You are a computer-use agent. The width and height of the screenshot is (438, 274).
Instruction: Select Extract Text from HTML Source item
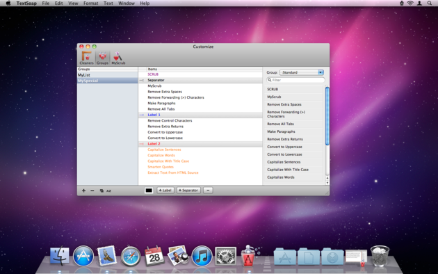pyautogui.click(x=173, y=172)
